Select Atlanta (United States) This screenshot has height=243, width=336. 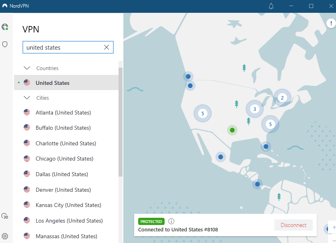click(x=66, y=112)
